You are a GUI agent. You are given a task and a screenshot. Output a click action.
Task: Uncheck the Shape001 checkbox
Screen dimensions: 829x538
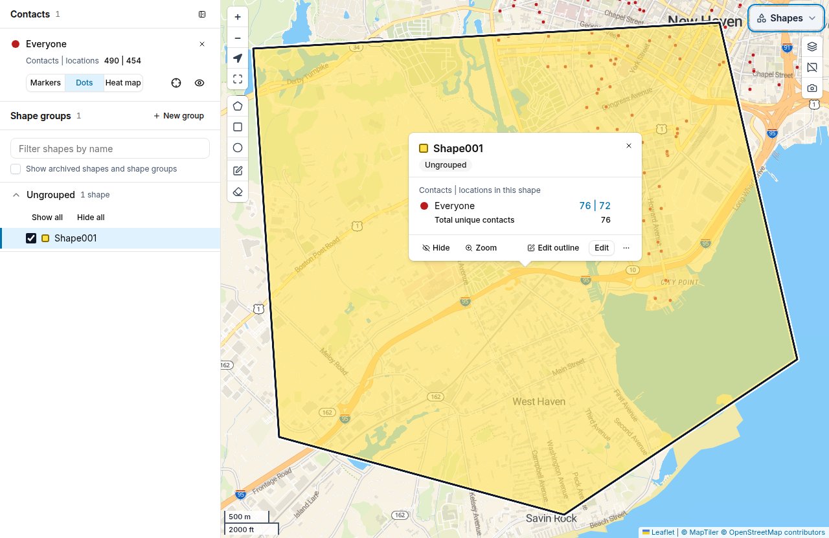[x=31, y=238]
